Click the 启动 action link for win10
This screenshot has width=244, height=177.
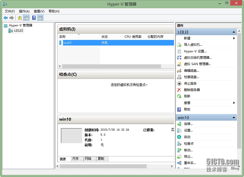point(187,137)
